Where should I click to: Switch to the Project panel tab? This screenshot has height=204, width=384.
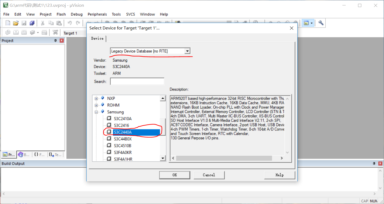pyautogui.click(x=9, y=155)
